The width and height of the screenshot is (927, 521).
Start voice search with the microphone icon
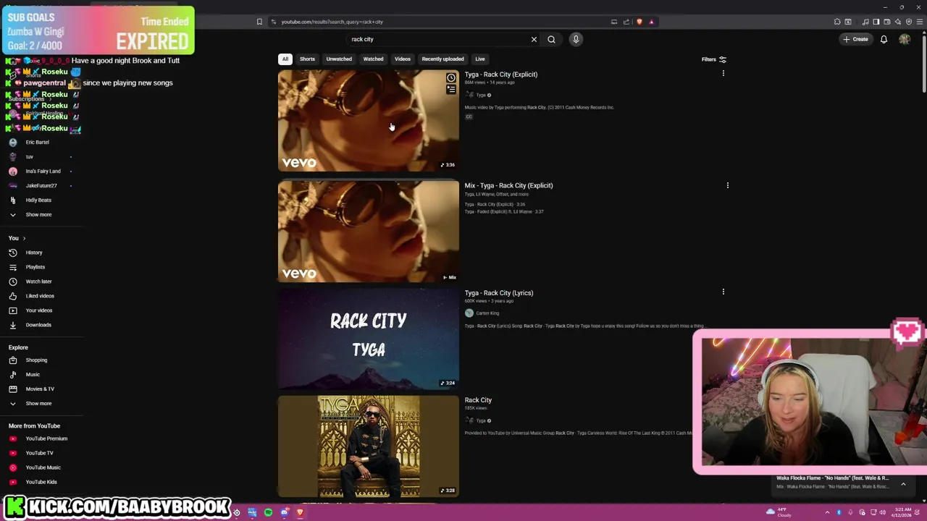coord(576,39)
